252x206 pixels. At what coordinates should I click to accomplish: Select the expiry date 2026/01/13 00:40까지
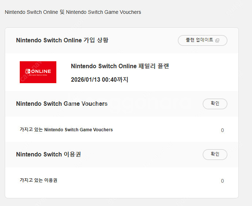(x=99, y=79)
